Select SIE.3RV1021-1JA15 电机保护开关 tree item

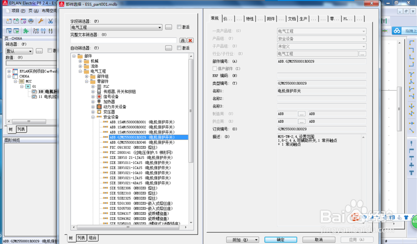(x=140, y=178)
